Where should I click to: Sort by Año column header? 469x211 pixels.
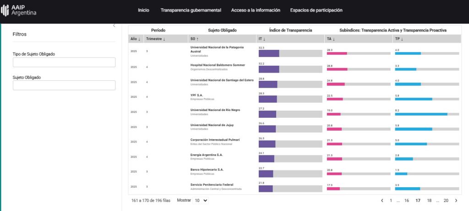[136, 39]
